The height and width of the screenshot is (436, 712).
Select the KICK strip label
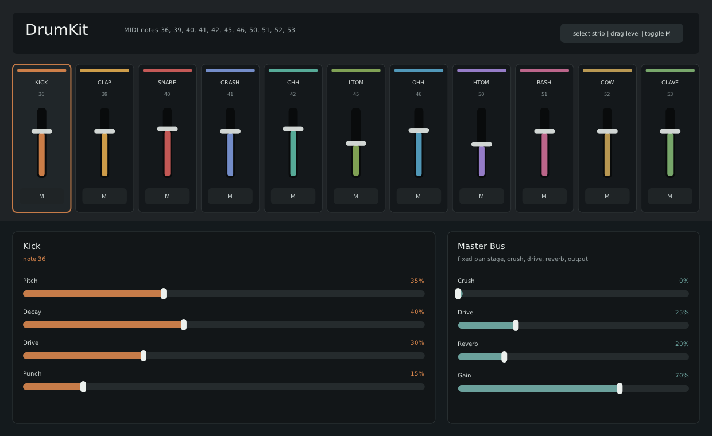pos(41,83)
